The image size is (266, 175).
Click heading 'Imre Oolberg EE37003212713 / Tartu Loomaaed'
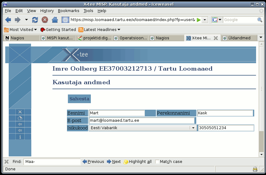[x=132, y=69]
